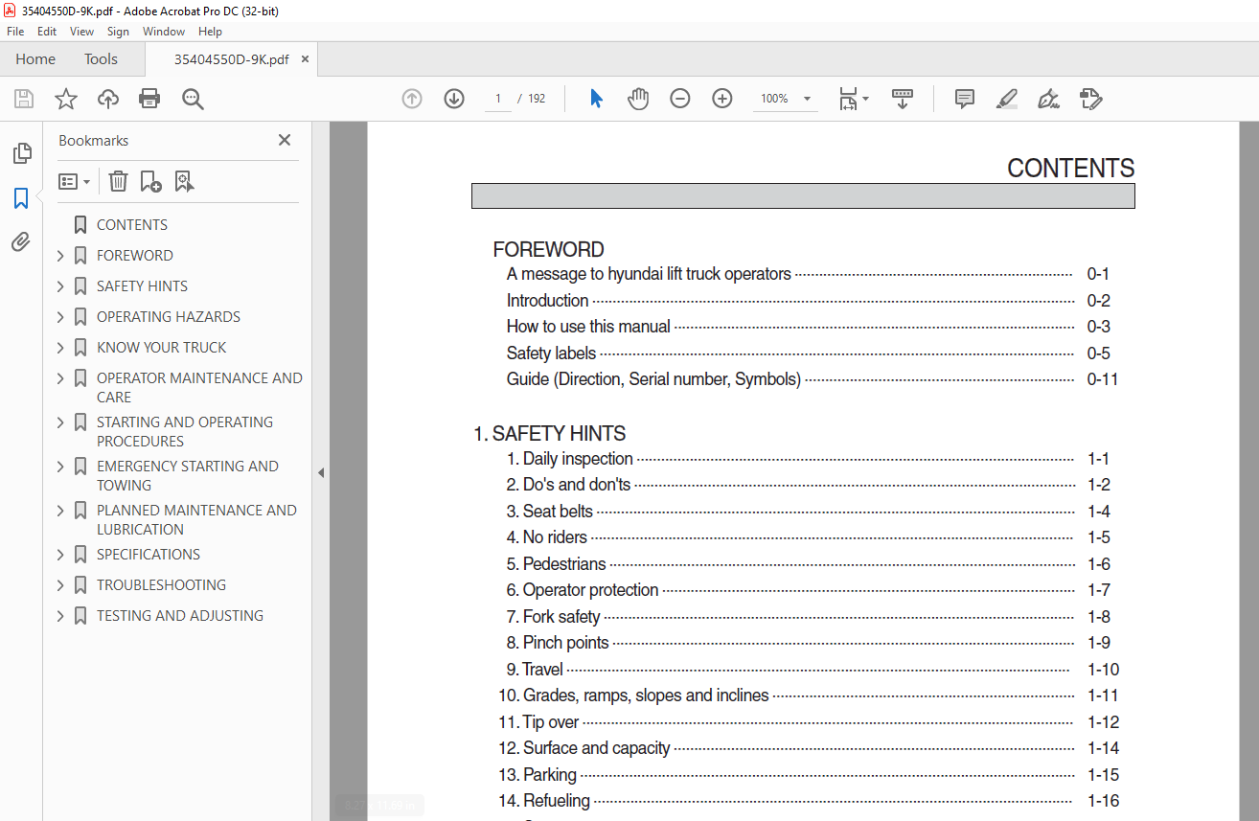Jump to CONTENTS bookmark

click(x=132, y=225)
